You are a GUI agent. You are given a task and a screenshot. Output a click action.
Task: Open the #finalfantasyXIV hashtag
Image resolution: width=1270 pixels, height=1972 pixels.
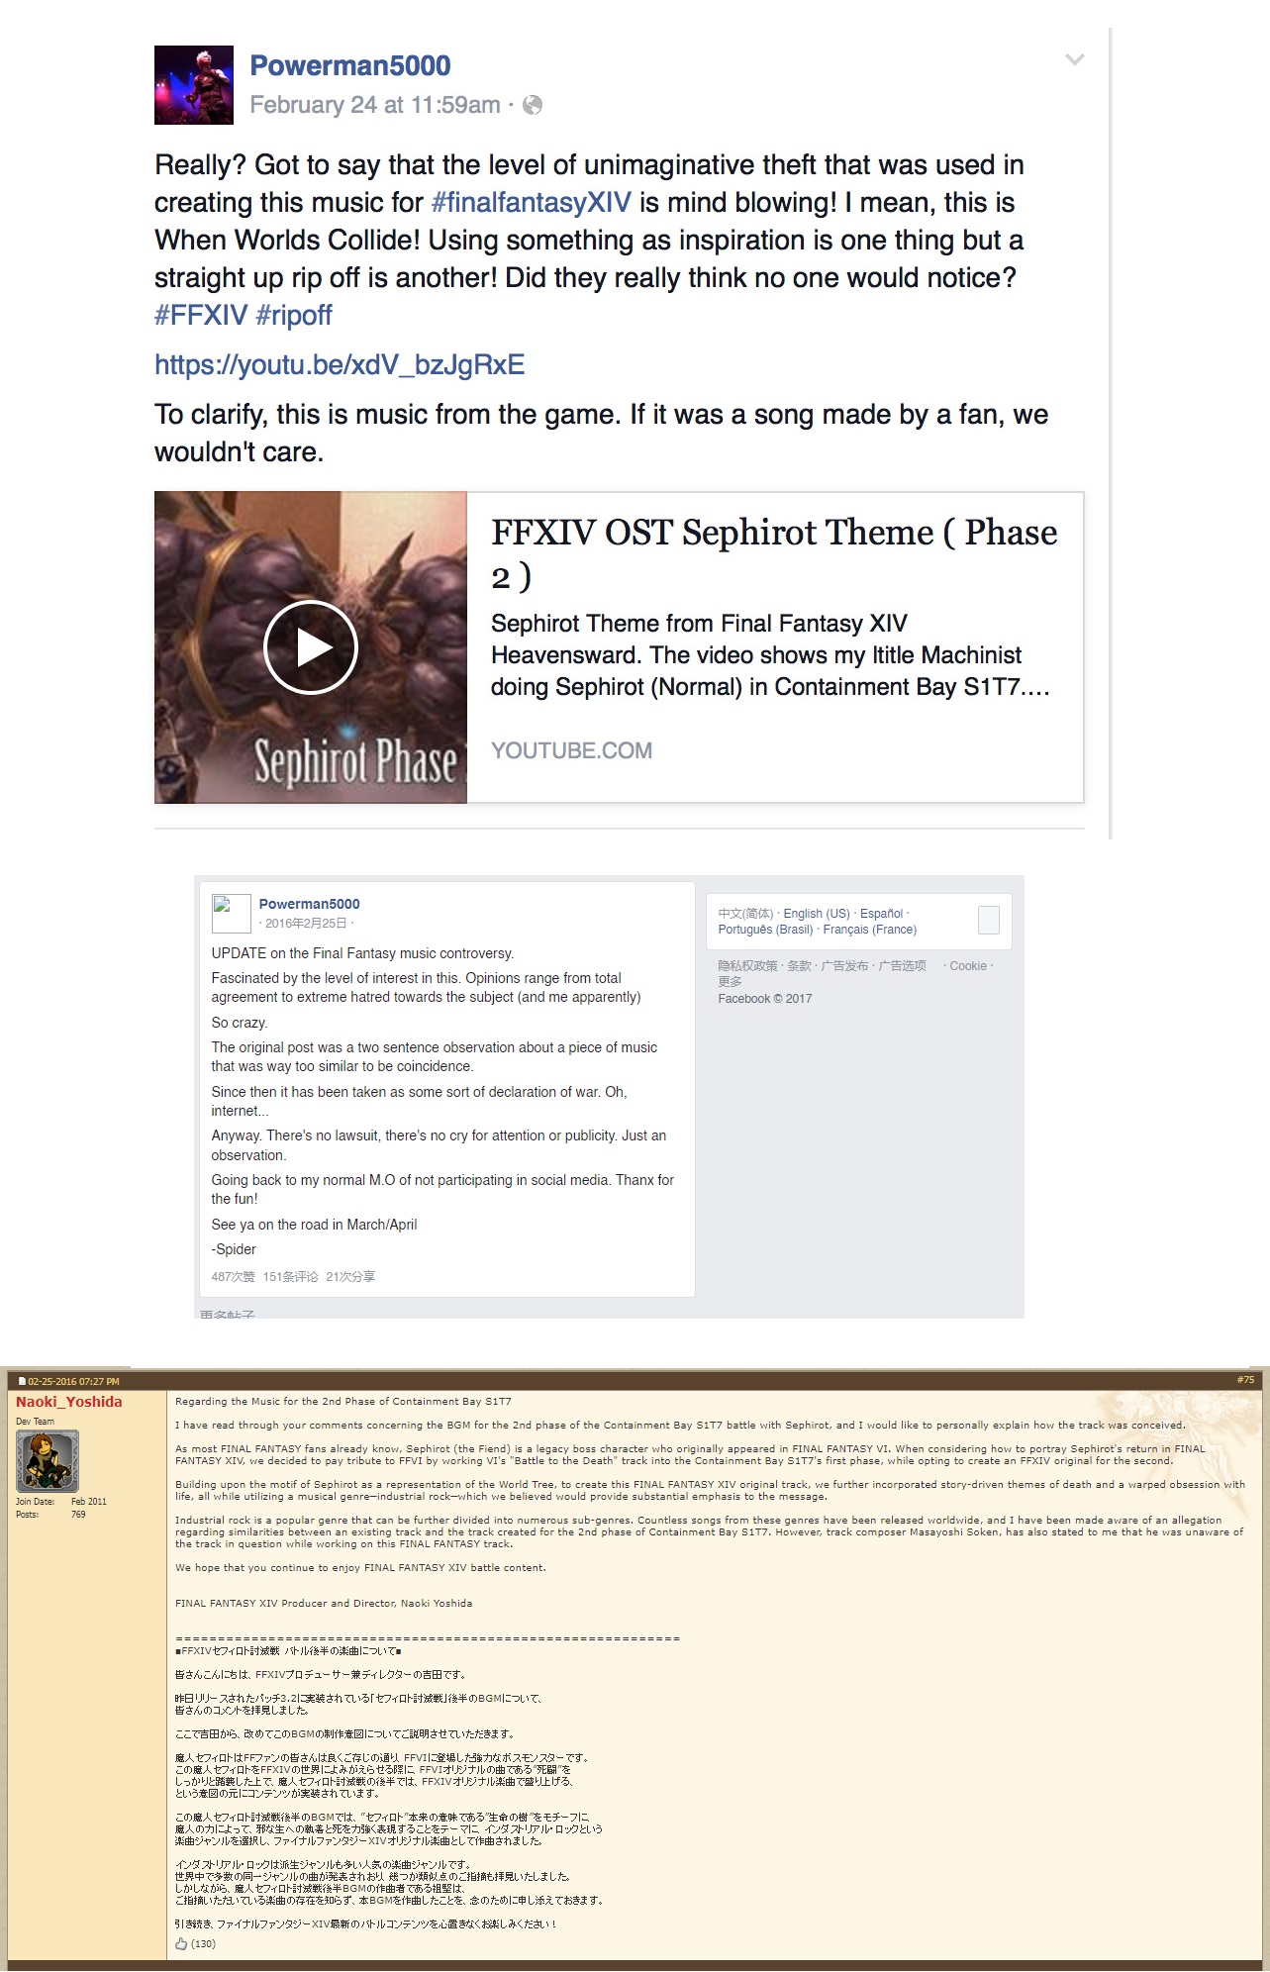pyautogui.click(x=532, y=203)
